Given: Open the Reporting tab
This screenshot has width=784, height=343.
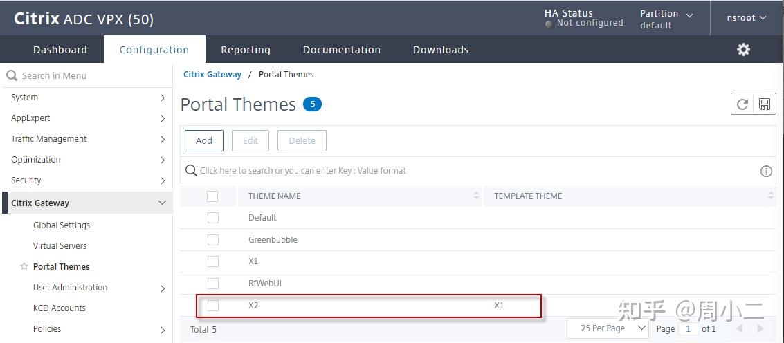Looking at the screenshot, I should coord(246,50).
